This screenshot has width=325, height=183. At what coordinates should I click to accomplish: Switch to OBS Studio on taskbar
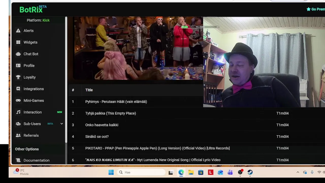click(240, 172)
